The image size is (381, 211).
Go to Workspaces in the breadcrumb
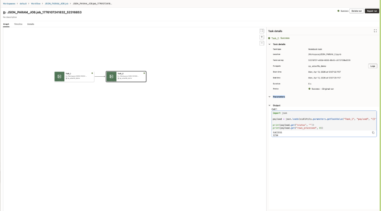[x=9, y=4]
